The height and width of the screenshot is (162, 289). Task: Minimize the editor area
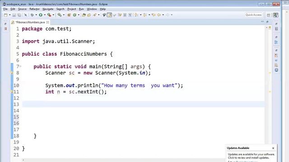click(x=262, y=22)
